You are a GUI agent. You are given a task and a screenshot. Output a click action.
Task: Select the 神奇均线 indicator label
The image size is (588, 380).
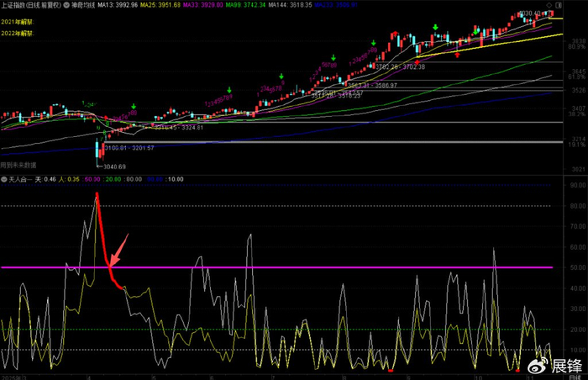point(83,5)
